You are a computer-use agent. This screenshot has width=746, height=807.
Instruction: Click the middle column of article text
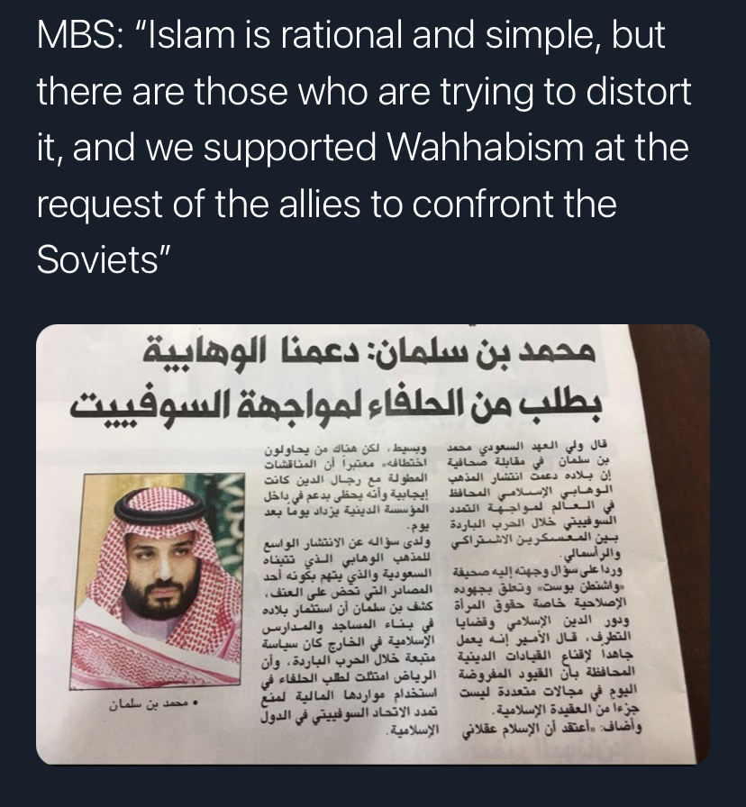point(349,586)
